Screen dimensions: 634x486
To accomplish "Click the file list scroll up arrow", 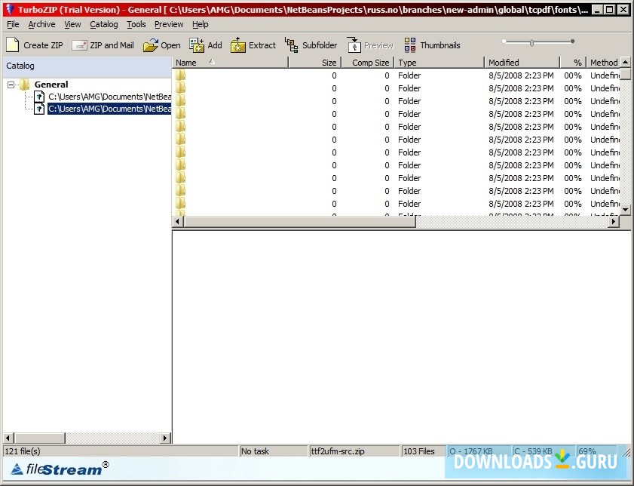I will coord(626,63).
